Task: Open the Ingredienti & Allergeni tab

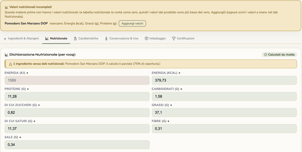Action: (x=21, y=39)
